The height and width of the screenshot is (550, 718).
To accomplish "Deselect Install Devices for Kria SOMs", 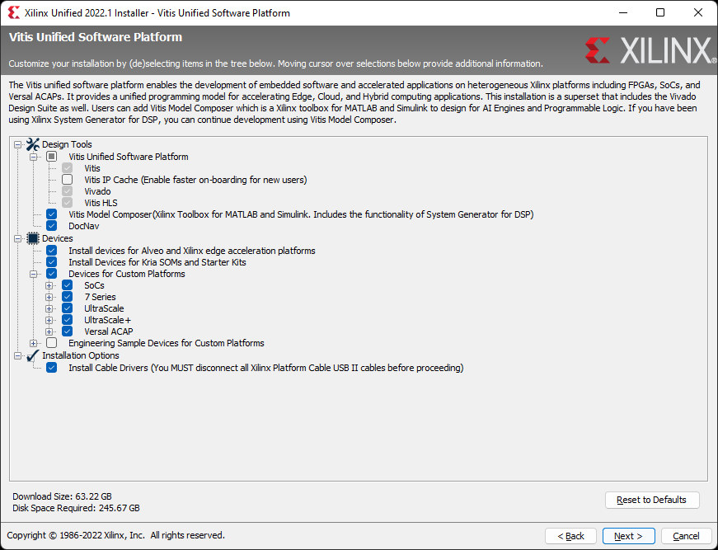I will pos(52,262).
